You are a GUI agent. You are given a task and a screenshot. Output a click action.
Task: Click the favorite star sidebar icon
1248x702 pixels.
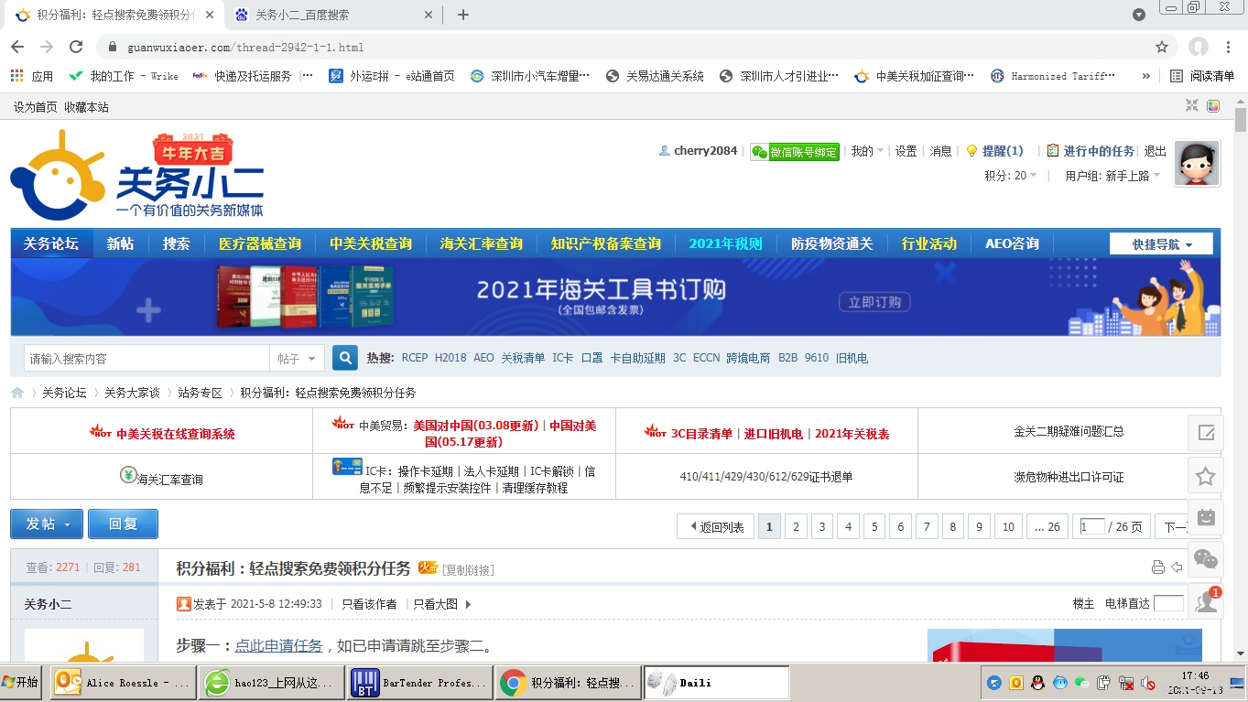(x=1206, y=475)
